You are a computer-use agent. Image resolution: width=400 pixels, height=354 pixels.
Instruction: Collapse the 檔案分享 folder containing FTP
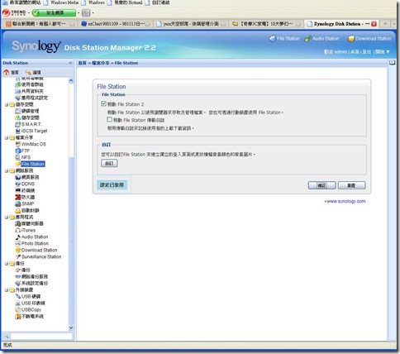click(7, 137)
